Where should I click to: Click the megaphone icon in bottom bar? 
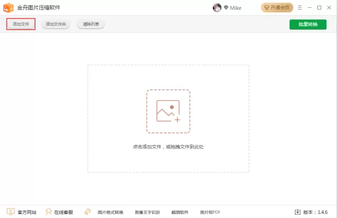pos(88,212)
